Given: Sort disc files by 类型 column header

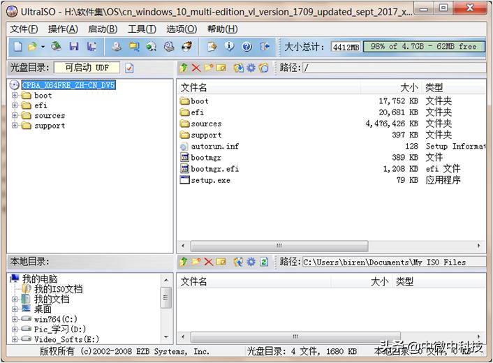Looking at the screenshot, I should pos(454,88).
